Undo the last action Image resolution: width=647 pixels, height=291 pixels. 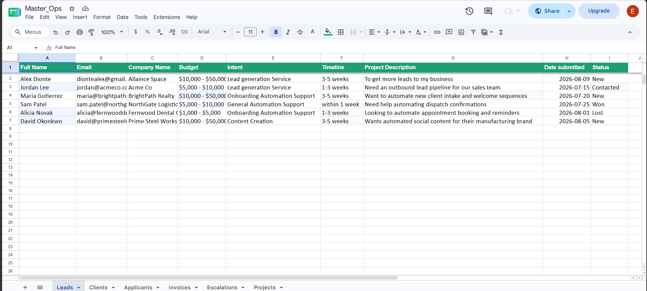coord(56,32)
